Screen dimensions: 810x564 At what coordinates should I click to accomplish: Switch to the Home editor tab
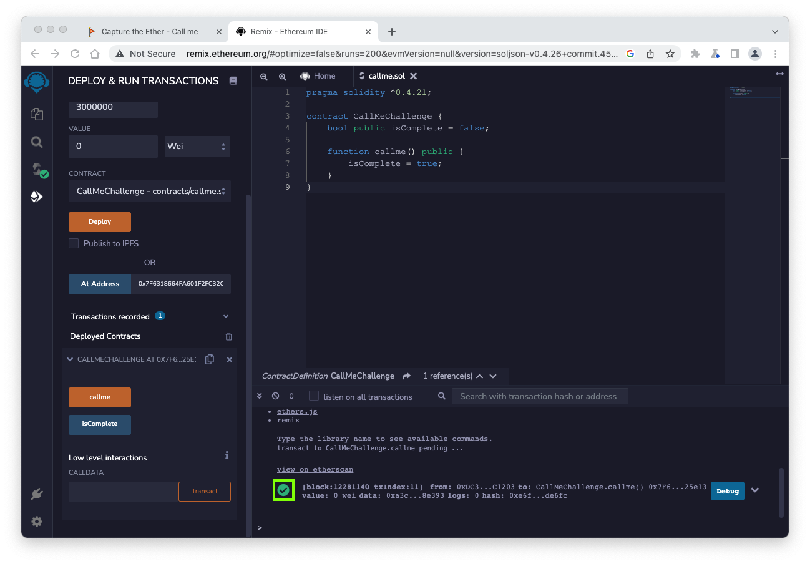point(318,76)
